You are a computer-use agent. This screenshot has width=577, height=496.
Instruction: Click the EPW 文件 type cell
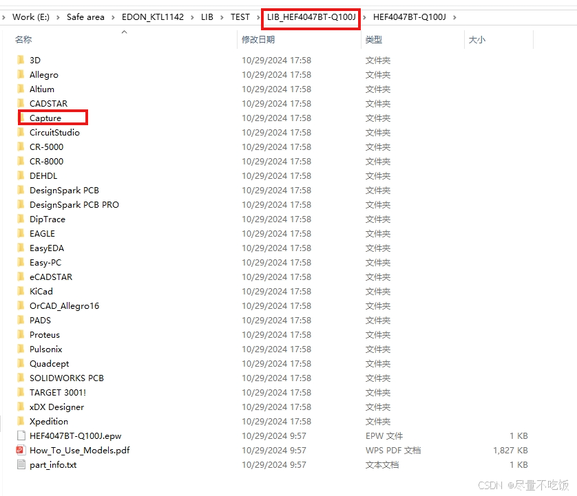[384, 435]
